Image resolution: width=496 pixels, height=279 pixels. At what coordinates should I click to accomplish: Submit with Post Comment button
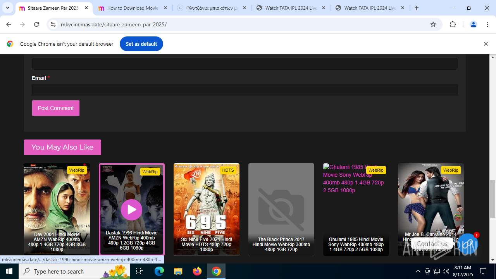click(56, 108)
